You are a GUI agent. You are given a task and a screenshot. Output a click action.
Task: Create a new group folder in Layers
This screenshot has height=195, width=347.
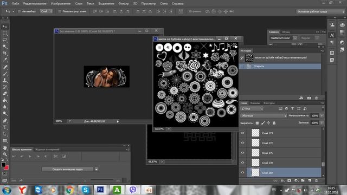click(x=303, y=180)
